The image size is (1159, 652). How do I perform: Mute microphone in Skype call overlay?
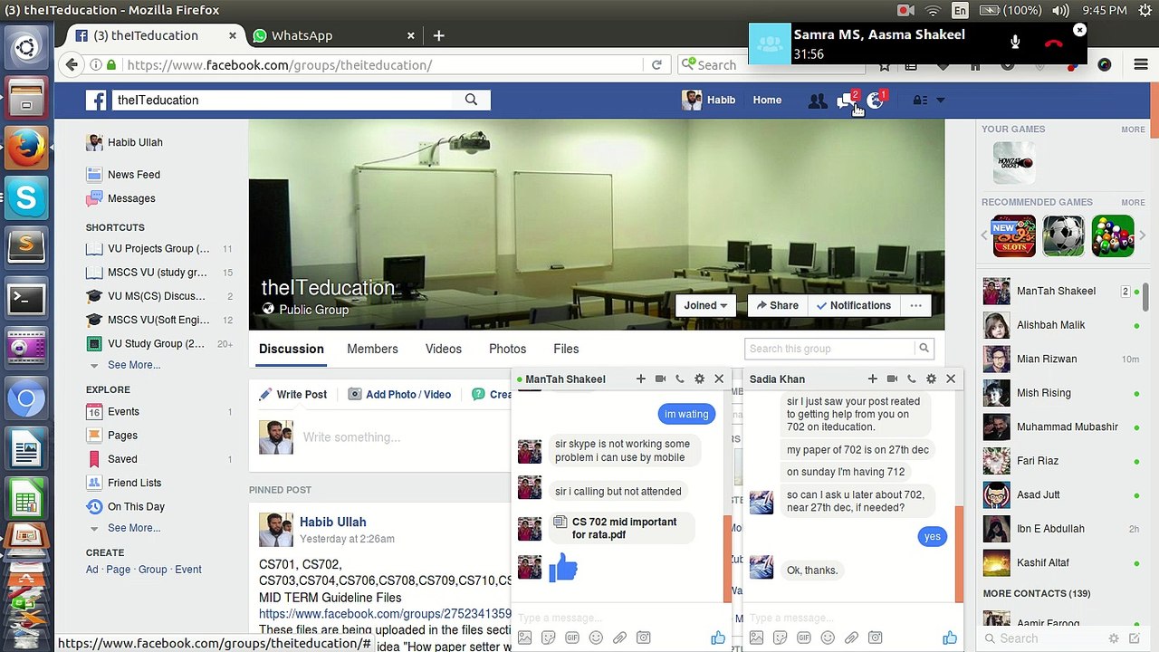click(x=1015, y=43)
